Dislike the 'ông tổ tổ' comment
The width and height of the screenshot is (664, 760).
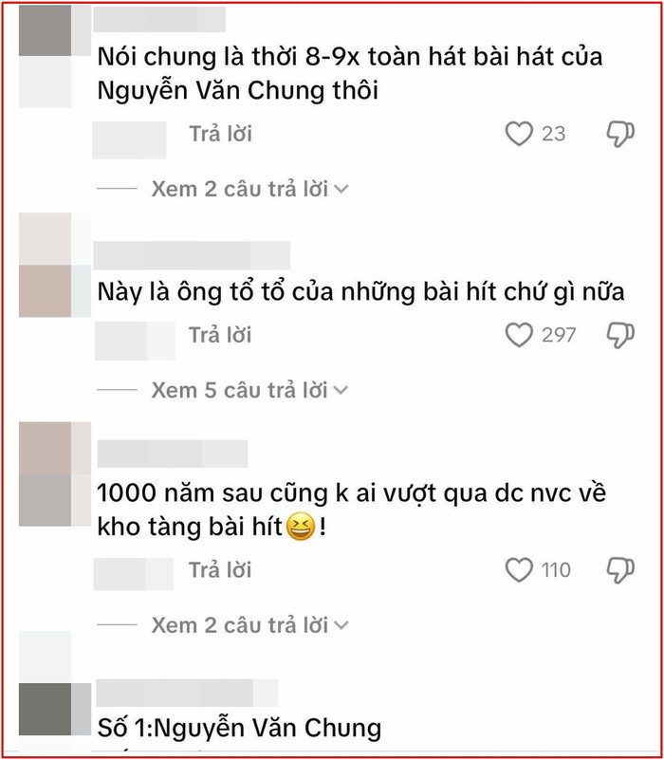coord(620,335)
